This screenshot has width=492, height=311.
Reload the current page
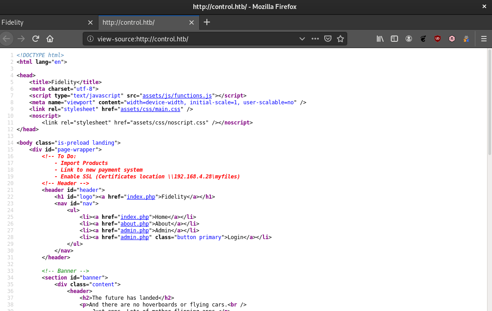36,39
